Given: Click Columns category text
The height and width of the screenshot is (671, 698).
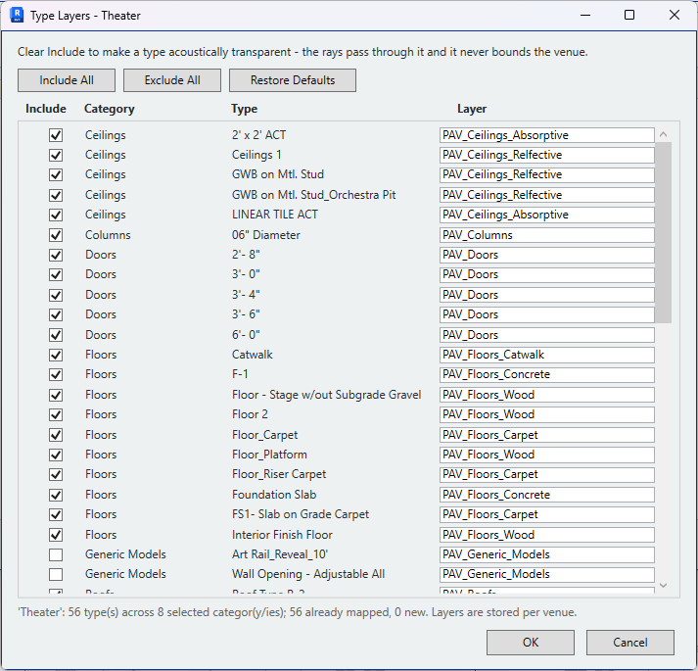Looking at the screenshot, I should pyautogui.click(x=108, y=235).
